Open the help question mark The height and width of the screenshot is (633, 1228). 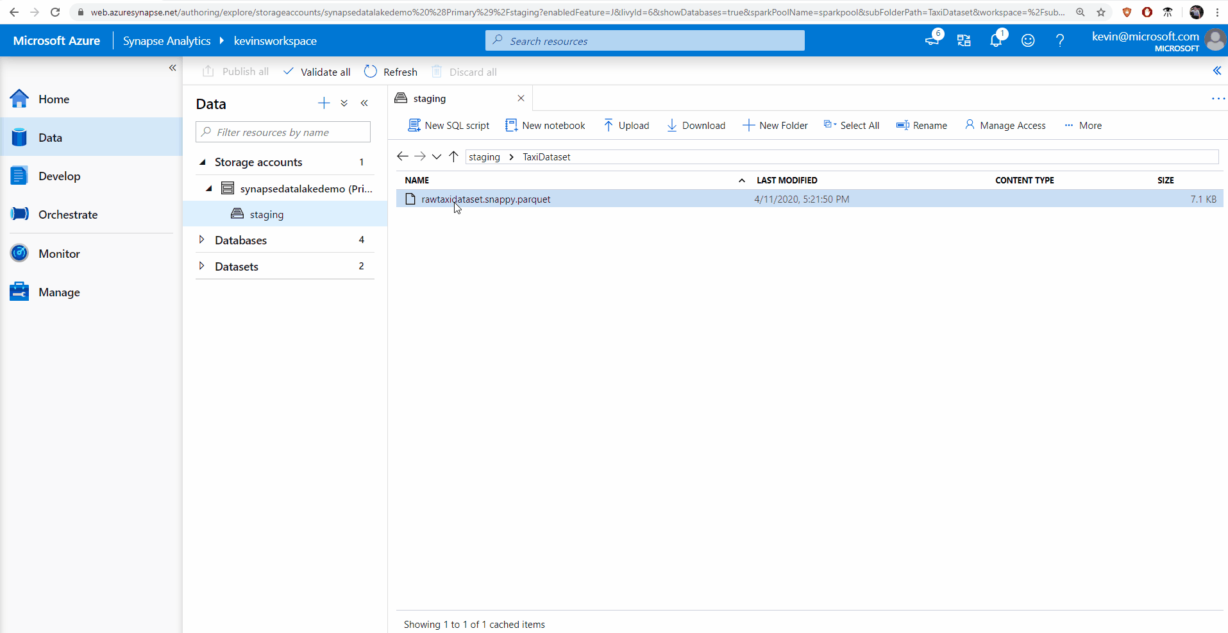(1060, 40)
